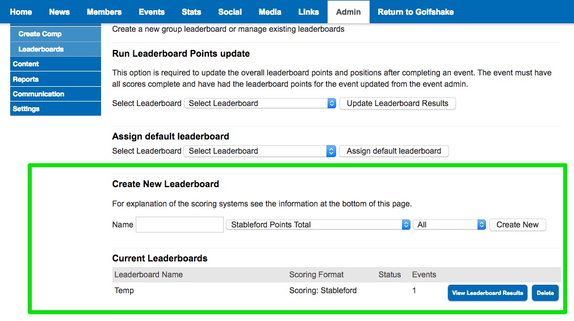Open the Reports sidebar section

click(26, 79)
